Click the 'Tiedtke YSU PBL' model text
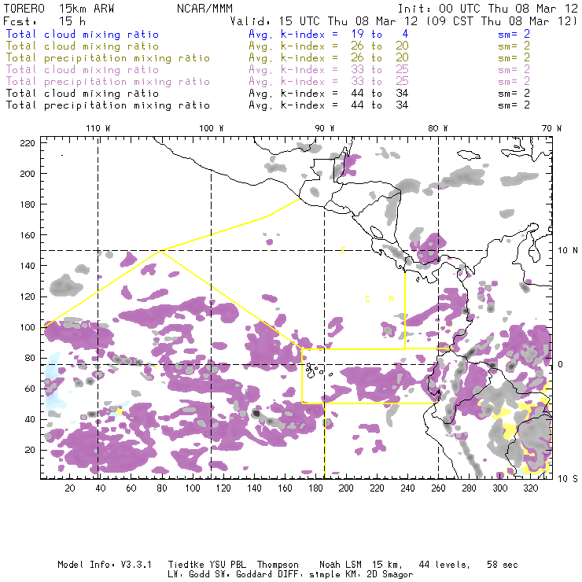The width and height of the screenshot is (582, 582). click(207, 565)
